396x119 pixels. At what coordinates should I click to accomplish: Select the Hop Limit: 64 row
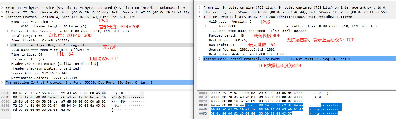[221, 45]
